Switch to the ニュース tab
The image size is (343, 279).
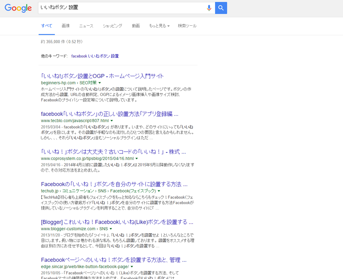coord(86,26)
